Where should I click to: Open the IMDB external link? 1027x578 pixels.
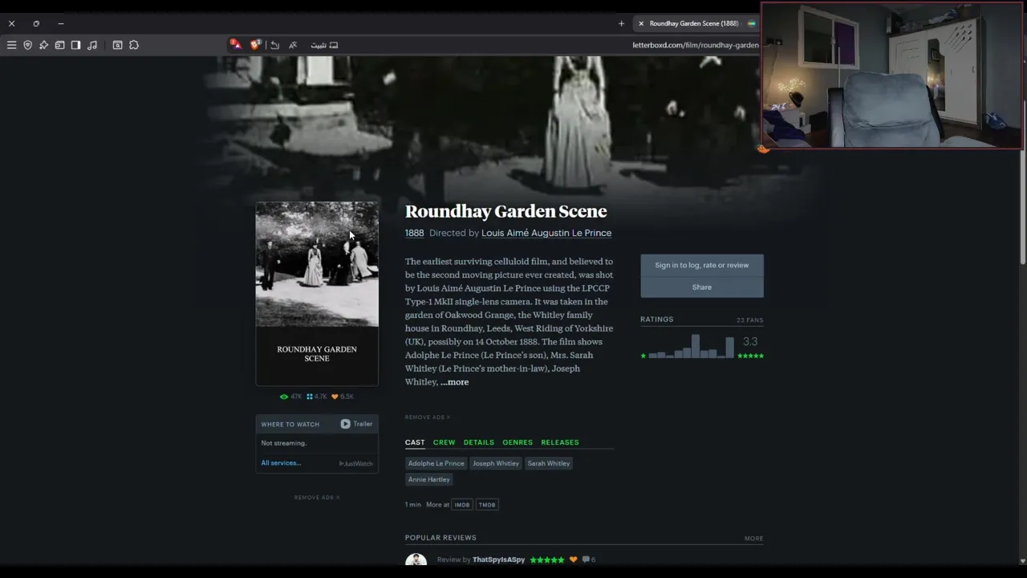[462, 505]
